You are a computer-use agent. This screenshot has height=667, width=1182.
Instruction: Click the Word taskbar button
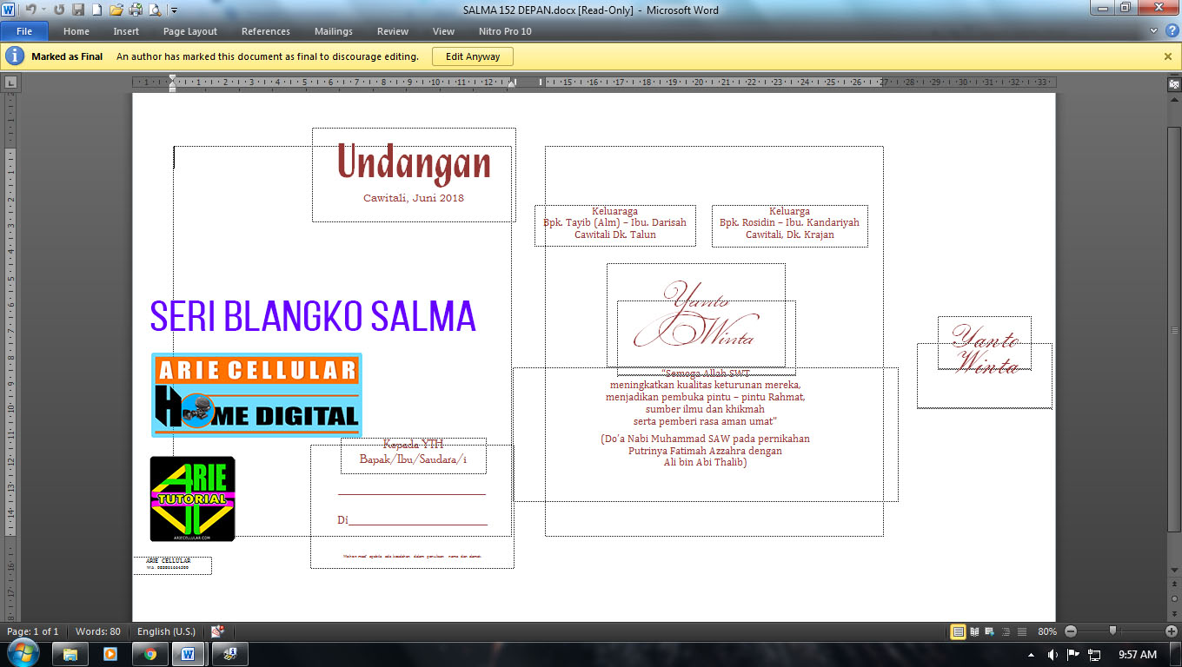(x=189, y=654)
